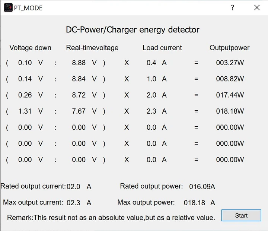
Task: Click the real-time voltage value 7.67
Action: point(79,111)
